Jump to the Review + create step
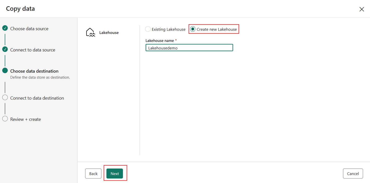Viewport: 370px width, 183px height. pos(26,119)
